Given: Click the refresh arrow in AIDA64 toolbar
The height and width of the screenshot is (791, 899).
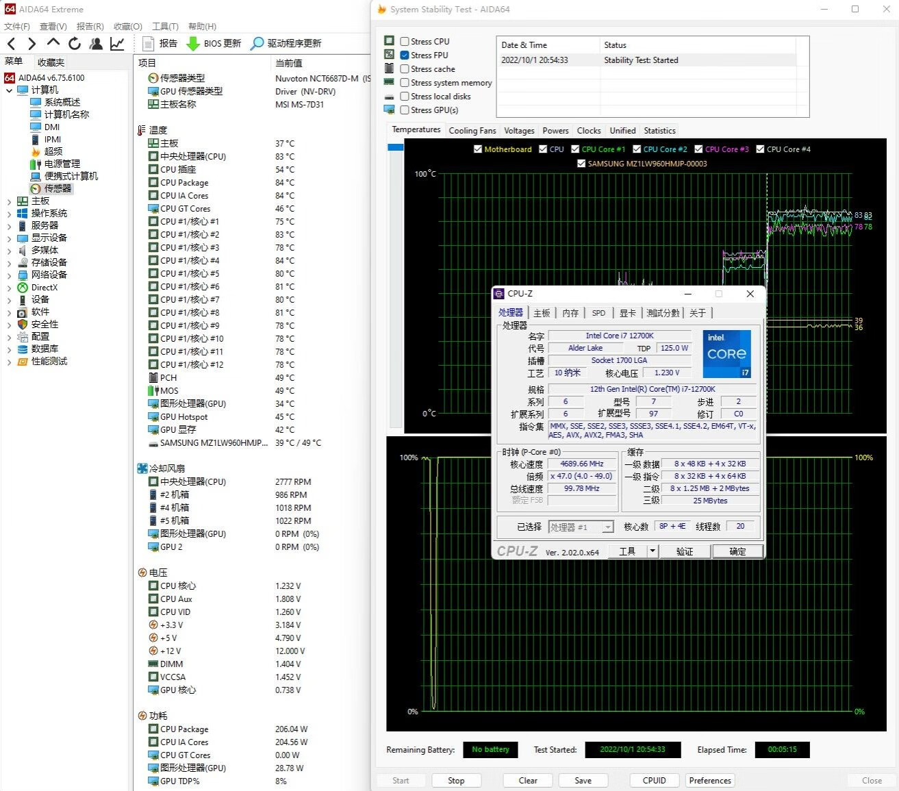Looking at the screenshot, I should (x=75, y=44).
